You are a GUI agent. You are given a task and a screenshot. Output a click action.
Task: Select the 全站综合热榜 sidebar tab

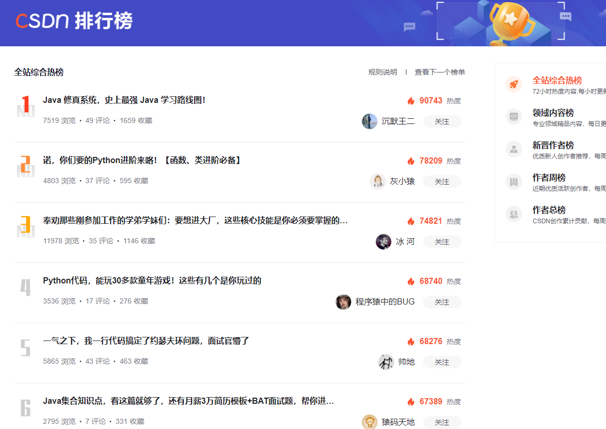pos(557,80)
